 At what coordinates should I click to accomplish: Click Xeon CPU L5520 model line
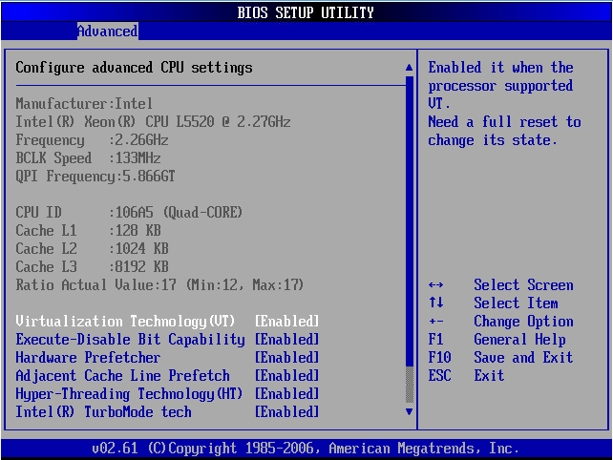153,121
